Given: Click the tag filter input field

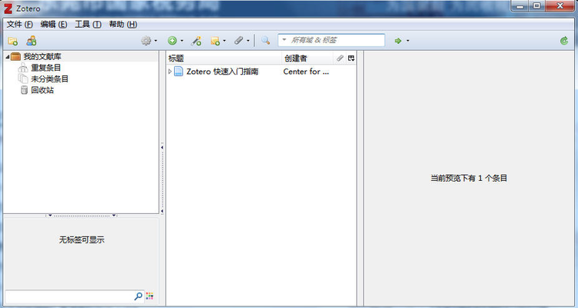Looking at the screenshot, I should point(69,296).
